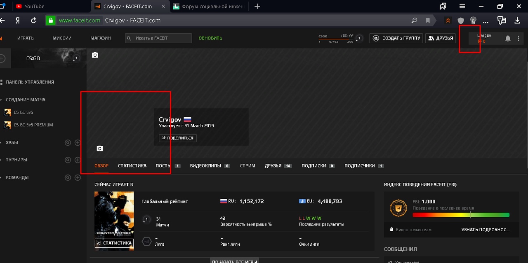The height and width of the screenshot is (263, 528).
Task: Expand the Турниры sidebar section
Action: 16,160
